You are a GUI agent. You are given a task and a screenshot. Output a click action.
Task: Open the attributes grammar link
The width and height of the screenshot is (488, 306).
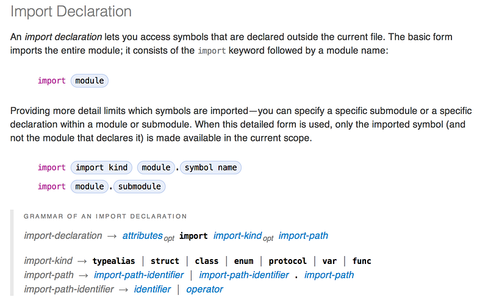coord(142,236)
